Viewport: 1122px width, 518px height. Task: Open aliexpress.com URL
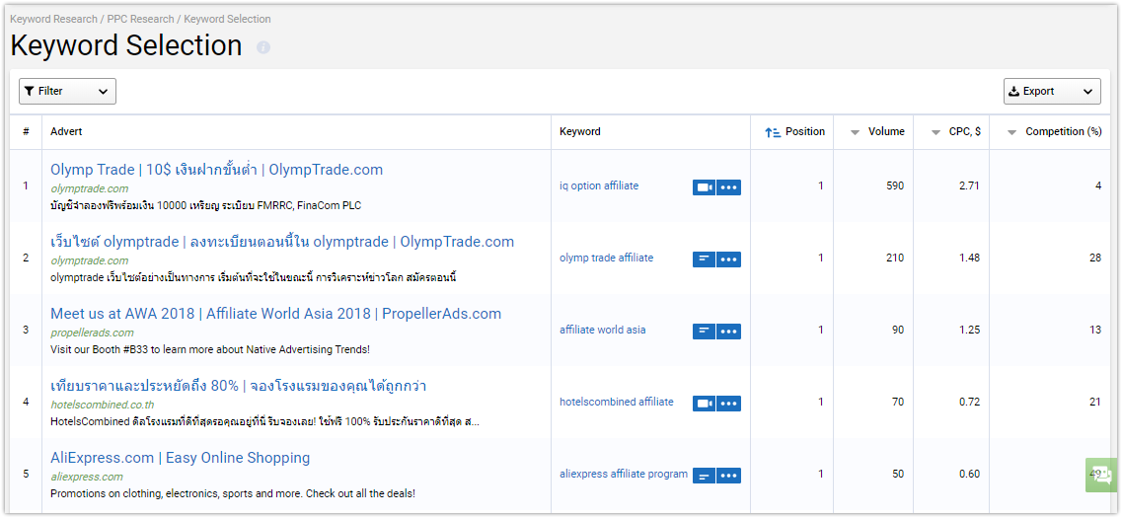point(87,478)
